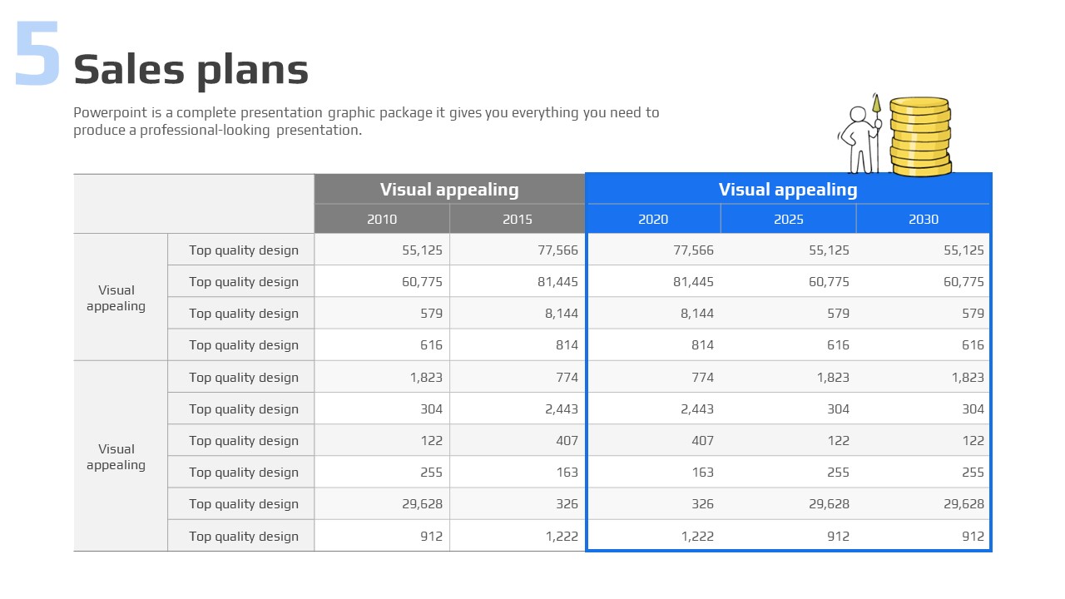
Task: Click "Top quality design" in the 29,628 row
Action: [x=244, y=503]
